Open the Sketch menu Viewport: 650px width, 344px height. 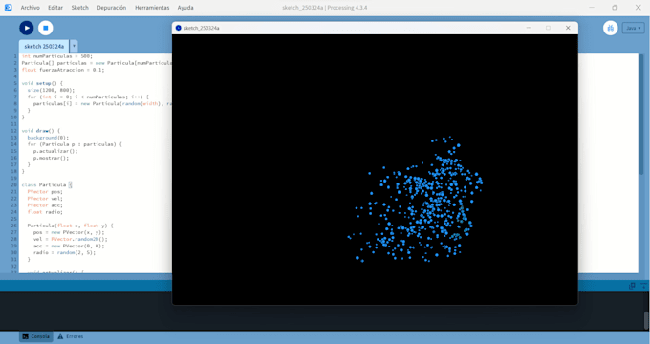pyautogui.click(x=80, y=8)
